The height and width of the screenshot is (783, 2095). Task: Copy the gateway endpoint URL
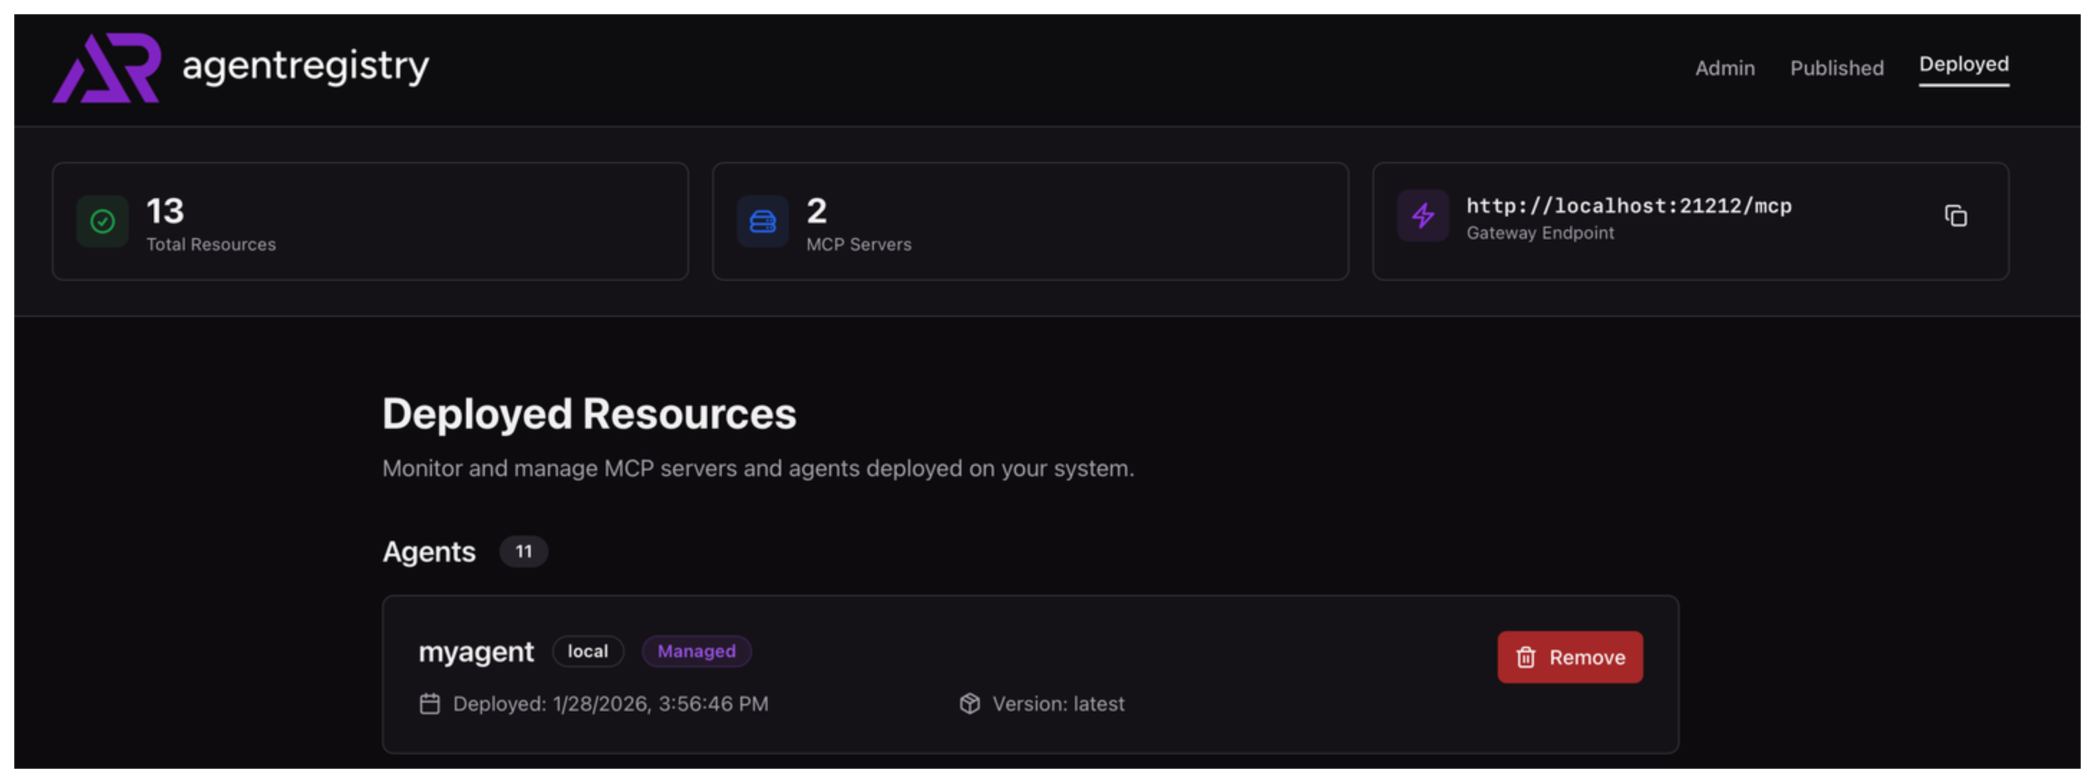pyautogui.click(x=1955, y=217)
